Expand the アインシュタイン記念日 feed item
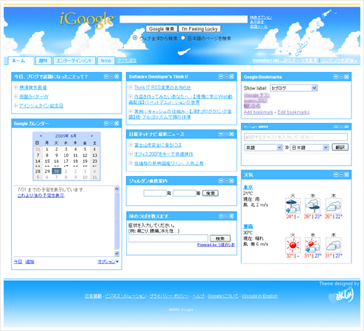 (16, 105)
